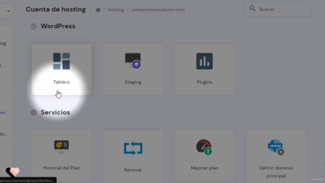325x183 pixels.
Task: Click the Tablero dashboard grid icon
Action: (61, 61)
